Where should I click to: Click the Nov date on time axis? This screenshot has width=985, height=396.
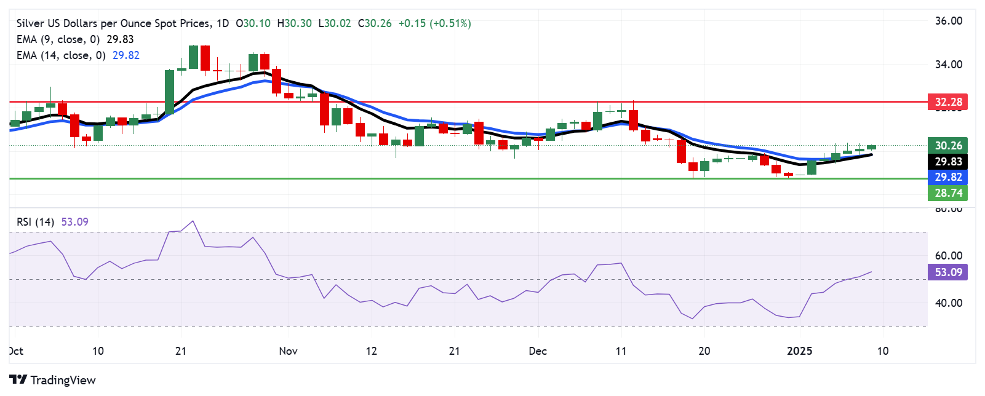coord(288,351)
